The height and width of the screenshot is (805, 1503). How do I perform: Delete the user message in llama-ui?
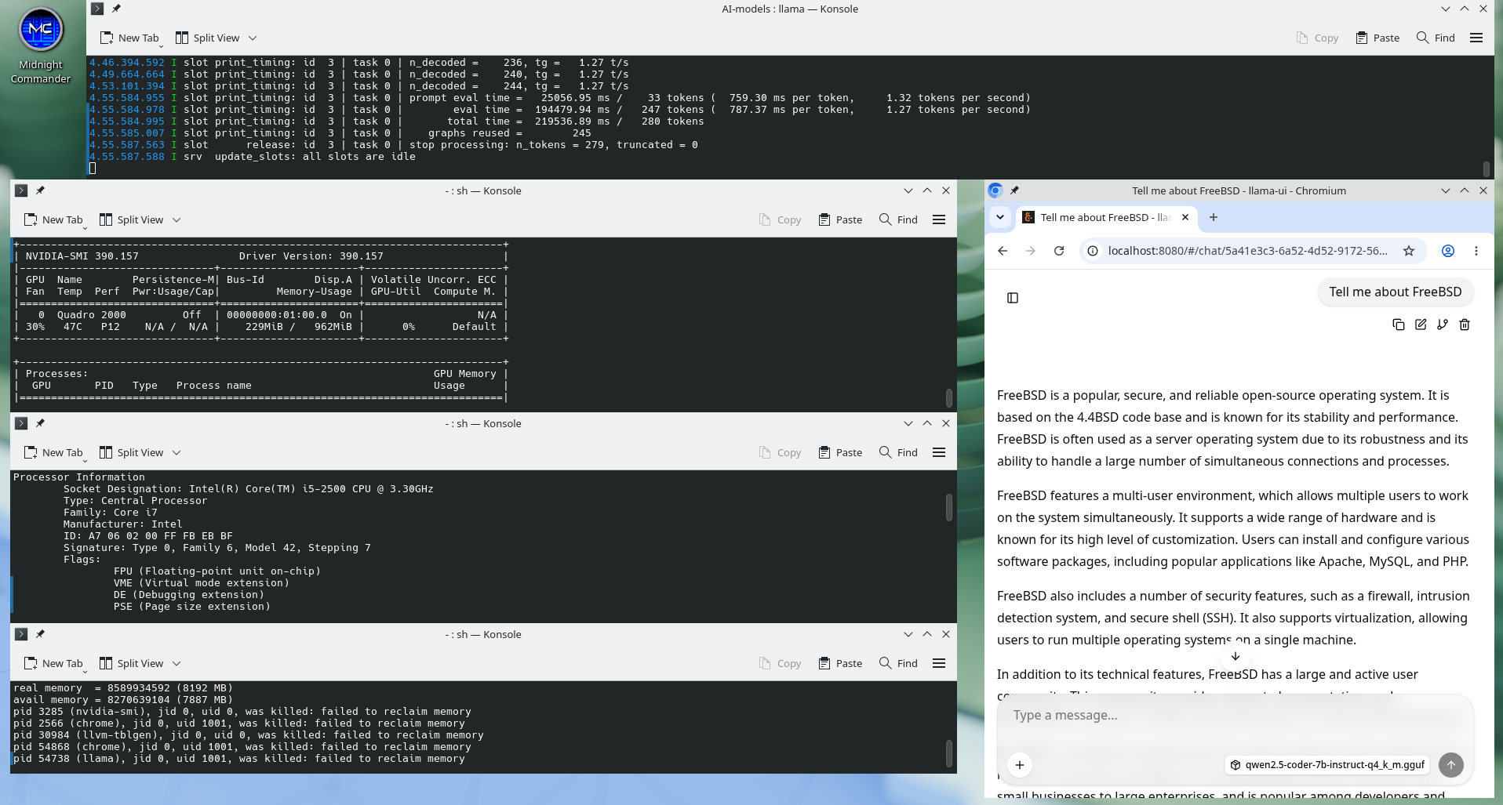pos(1465,325)
